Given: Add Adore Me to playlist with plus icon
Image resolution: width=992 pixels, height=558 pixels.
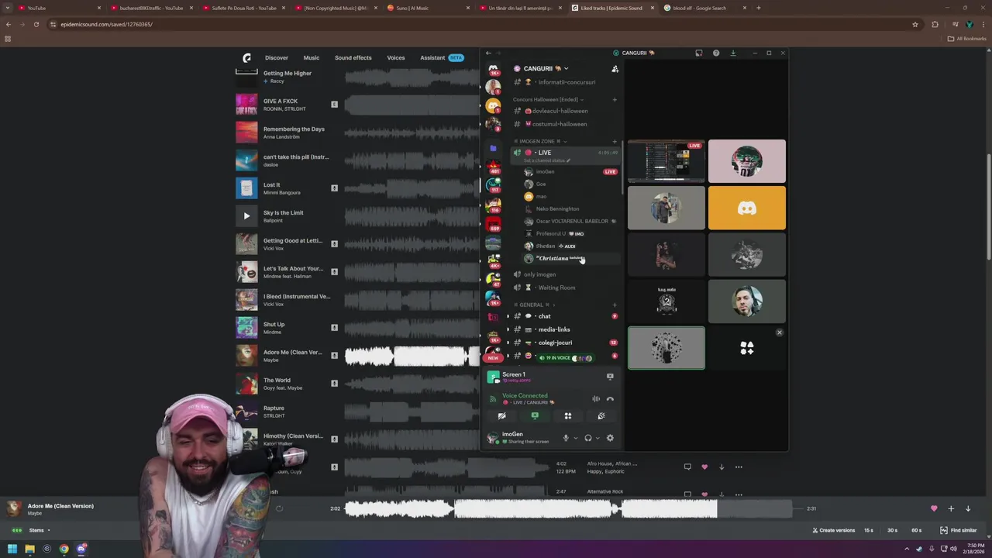Looking at the screenshot, I should point(951,508).
